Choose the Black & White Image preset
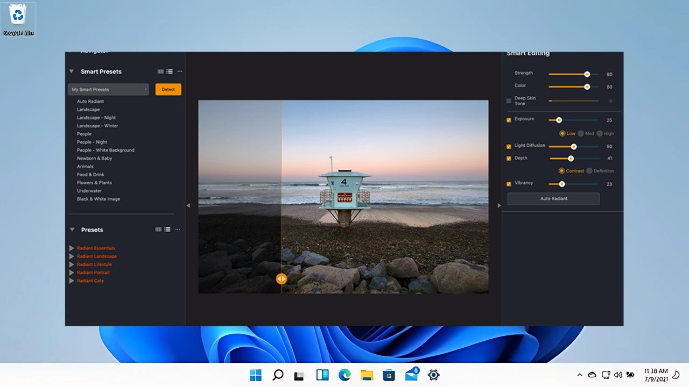 pyautogui.click(x=99, y=199)
